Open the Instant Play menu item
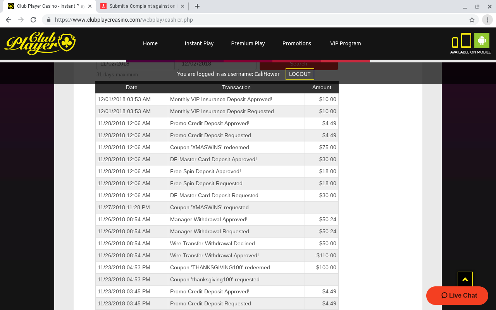 (199, 43)
